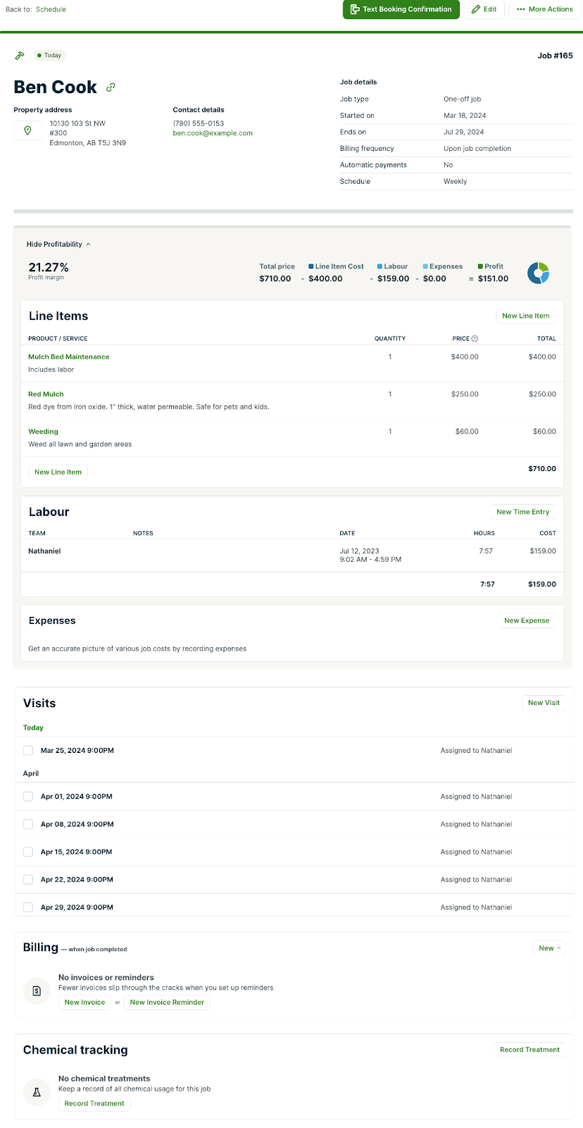Click the link icon beside Ben Cook
This screenshot has width=583, height=1128.
pos(111,87)
